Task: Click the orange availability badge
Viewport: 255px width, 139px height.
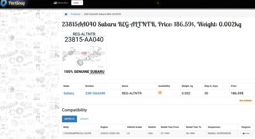Action: 160,93
